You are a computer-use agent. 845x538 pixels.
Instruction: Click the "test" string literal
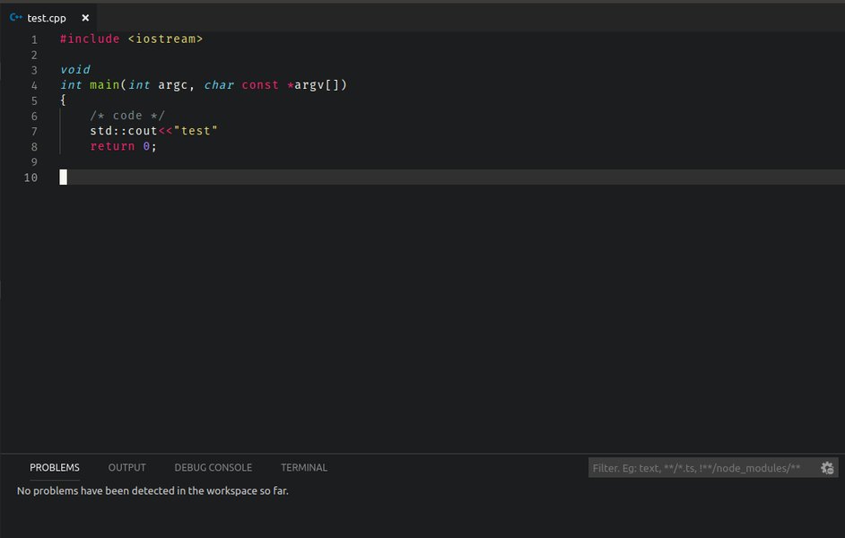pyautogui.click(x=196, y=131)
